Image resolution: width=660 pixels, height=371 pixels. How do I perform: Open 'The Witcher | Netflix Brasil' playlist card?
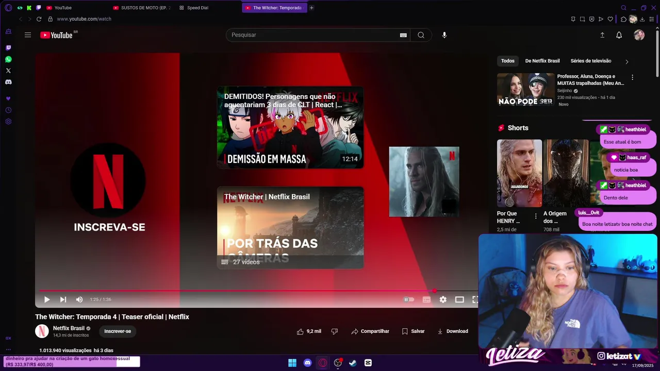point(290,227)
